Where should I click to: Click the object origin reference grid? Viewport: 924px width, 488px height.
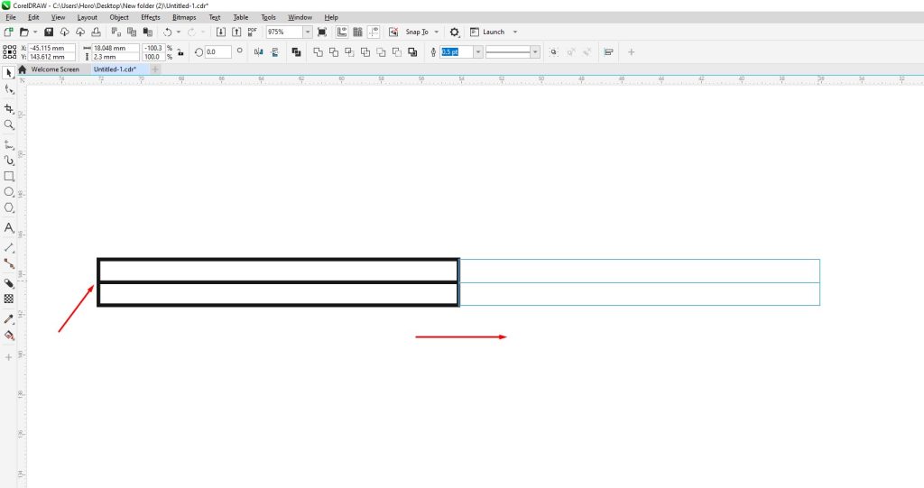pyautogui.click(x=9, y=51)
